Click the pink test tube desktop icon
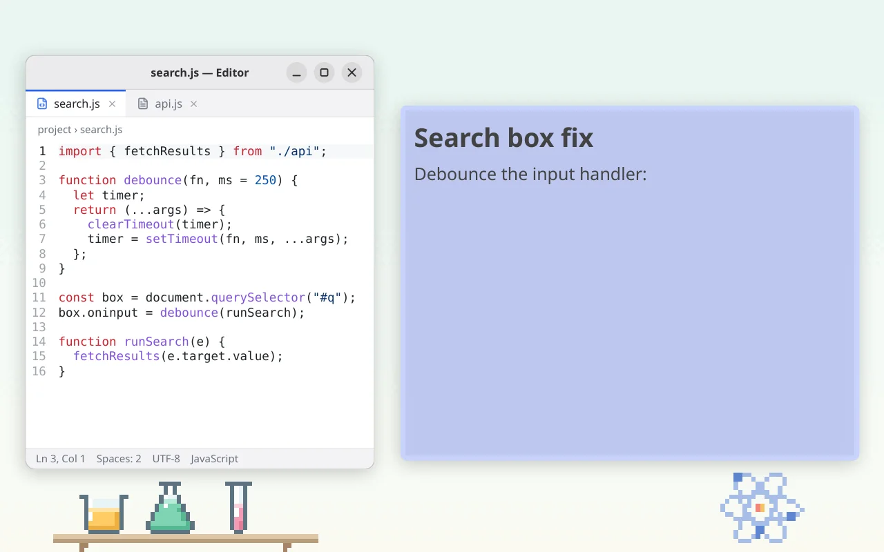This screenshot has height=552, width=884. tap(238, 508)
